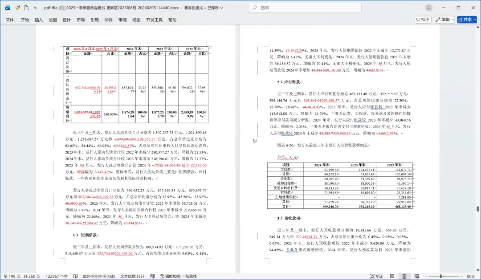The width and height of the screenshot is (481, 280).
Task: Click the cell value 63,999.38
Action: click(330, 170)
